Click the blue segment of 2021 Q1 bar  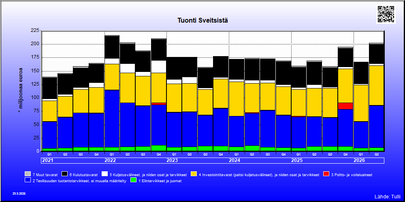(x=49, y=135)
